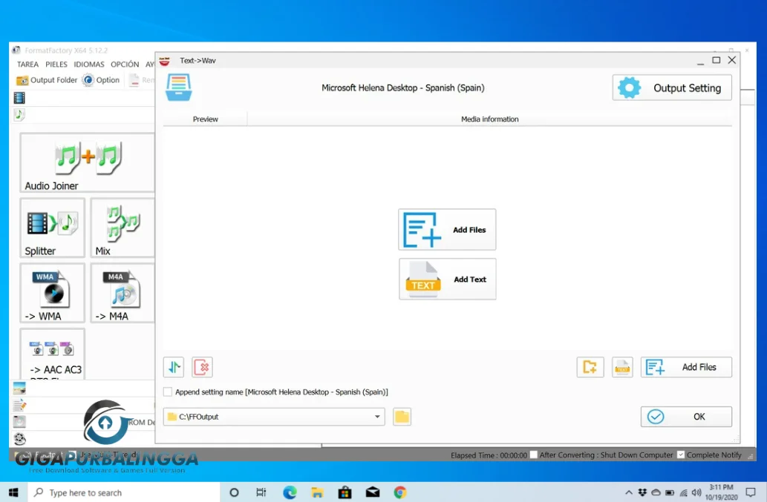
Task: Select the -> M4A converter
Action: coord(123,293)
